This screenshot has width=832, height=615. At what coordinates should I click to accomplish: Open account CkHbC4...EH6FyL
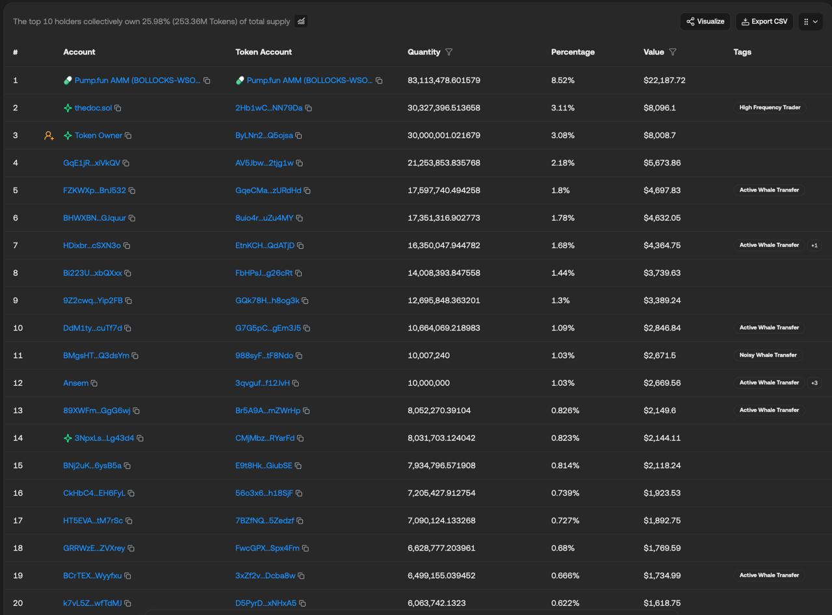click(94, 494)
